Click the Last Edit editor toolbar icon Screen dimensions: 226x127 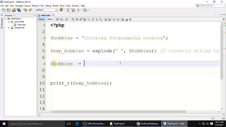coord(57,19)
